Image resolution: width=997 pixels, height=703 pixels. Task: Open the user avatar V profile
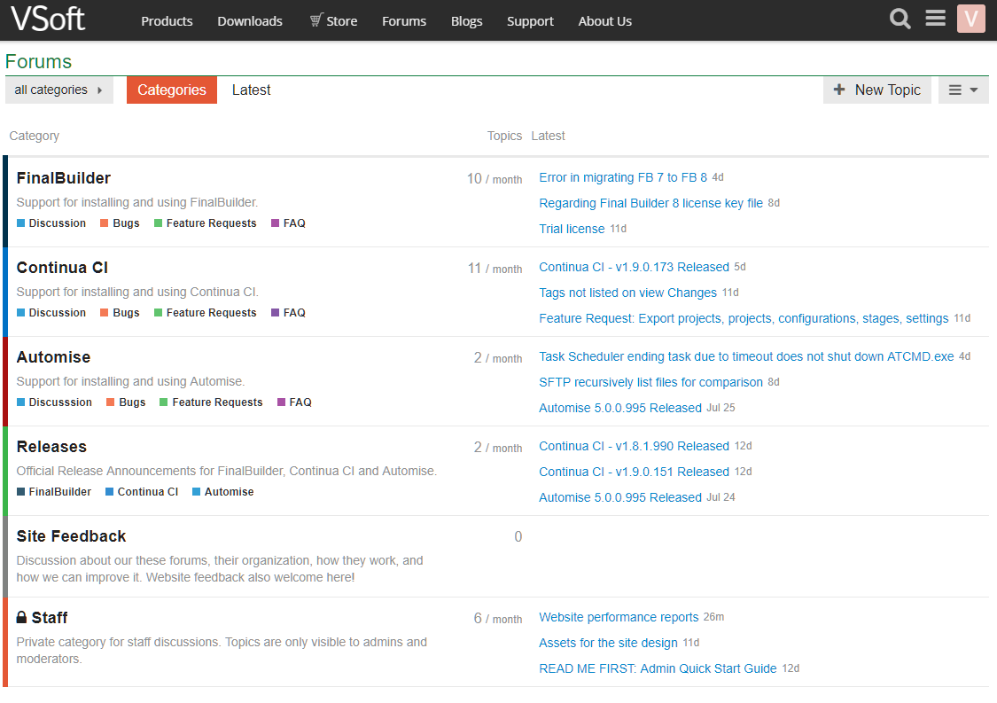[x=971, y=19]
